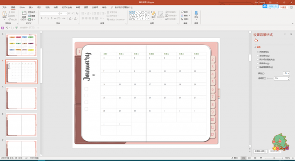This screenshot has height=161, width=295.
Task: Select picture or texture fill radio option
Action: [x=258, y=60]
